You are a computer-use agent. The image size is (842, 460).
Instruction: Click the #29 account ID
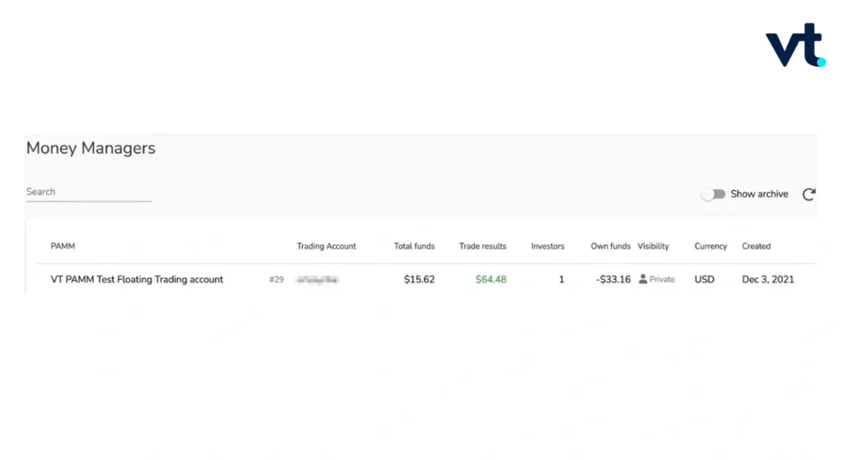click(x=276, y=280)
